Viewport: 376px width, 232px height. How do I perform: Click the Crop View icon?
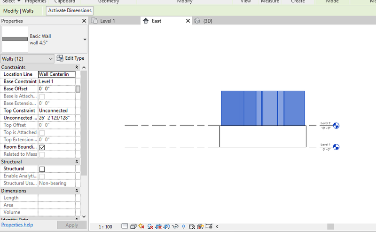(158, 226)
